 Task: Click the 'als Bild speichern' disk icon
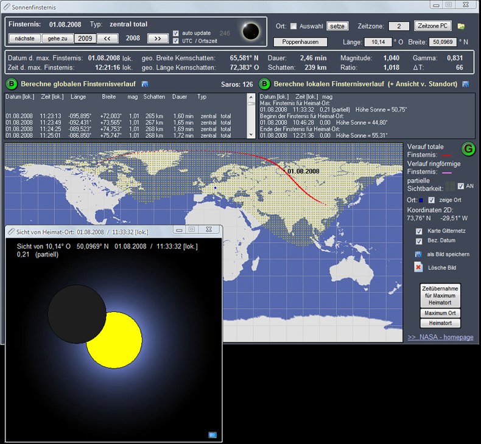coord(418,254)
